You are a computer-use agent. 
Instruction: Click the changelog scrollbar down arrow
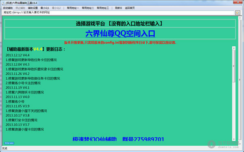pos(234,139)
